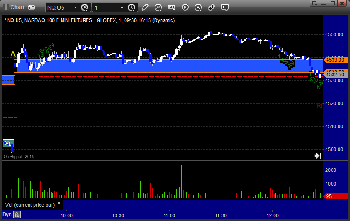Click the 11:00 time axis label

coord(169,215)
